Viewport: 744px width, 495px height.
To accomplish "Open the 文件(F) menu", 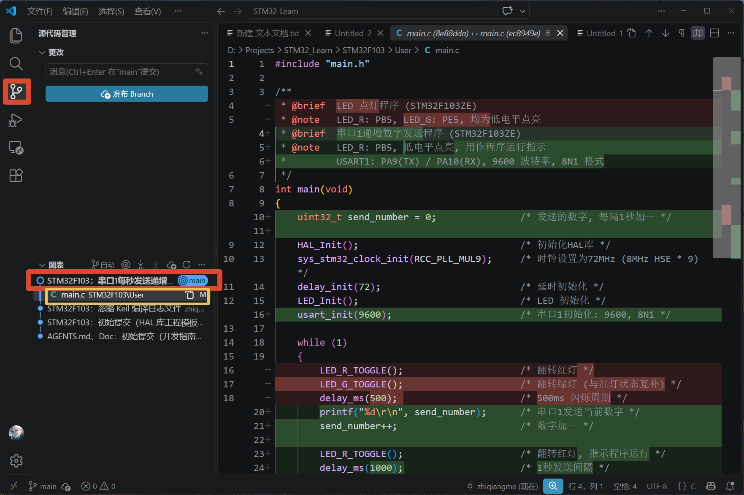I will point(40,11).
